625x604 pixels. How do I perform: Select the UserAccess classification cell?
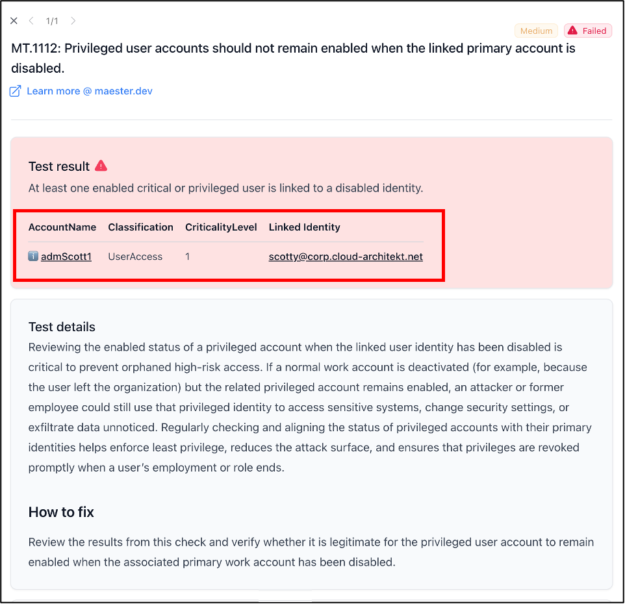[135, 257]
